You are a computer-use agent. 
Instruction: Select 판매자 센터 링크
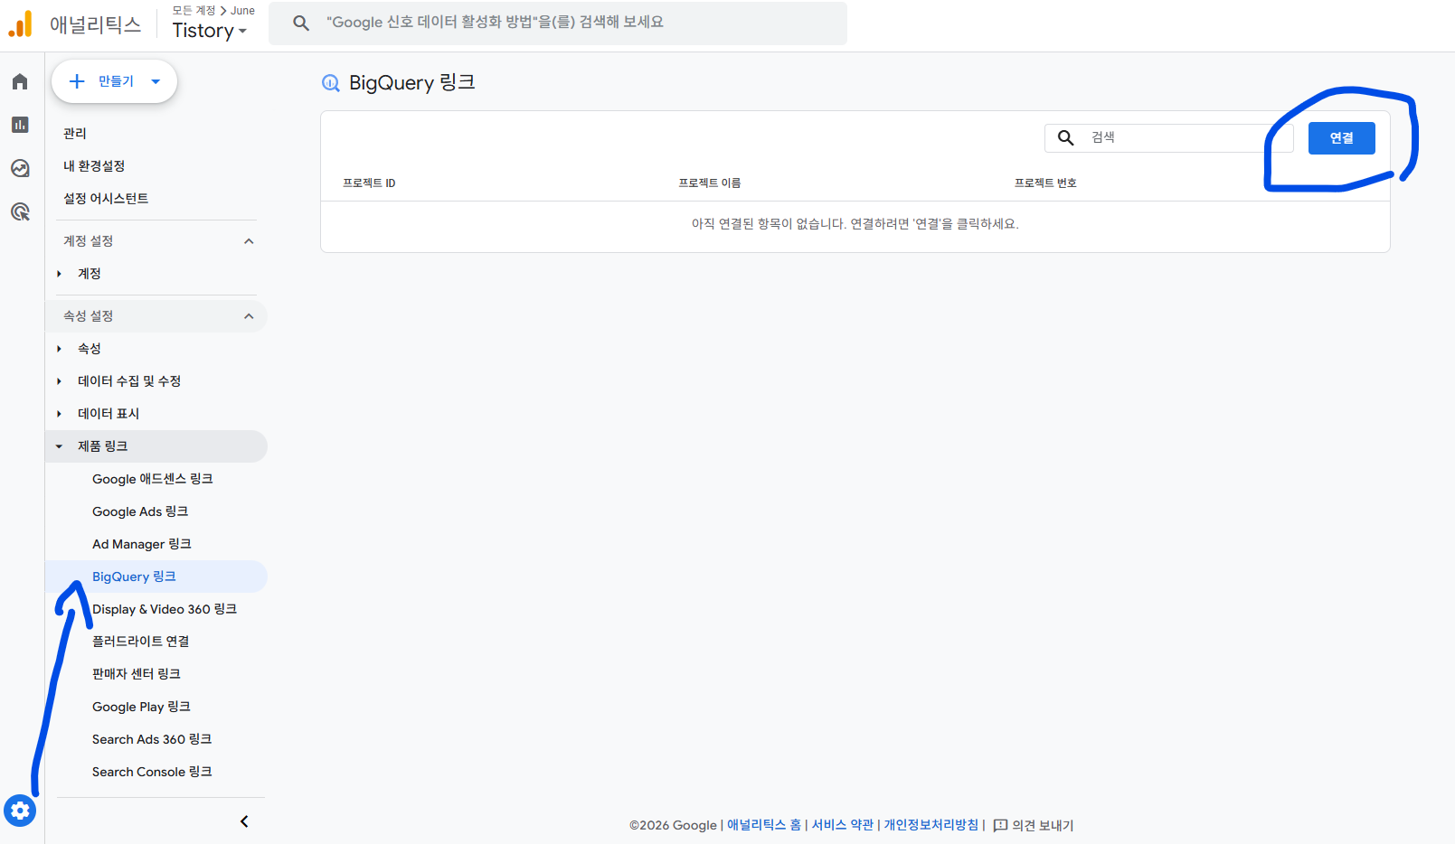pos(137,674)
